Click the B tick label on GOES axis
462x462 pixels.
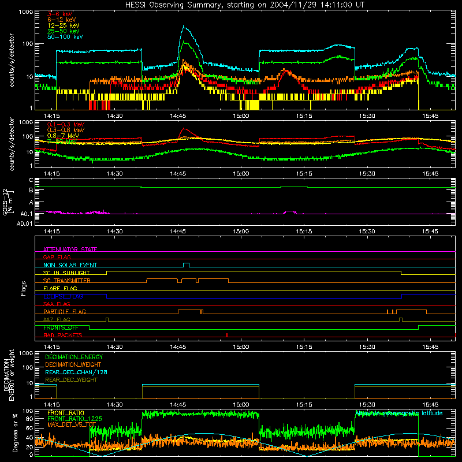pos(31,190)
